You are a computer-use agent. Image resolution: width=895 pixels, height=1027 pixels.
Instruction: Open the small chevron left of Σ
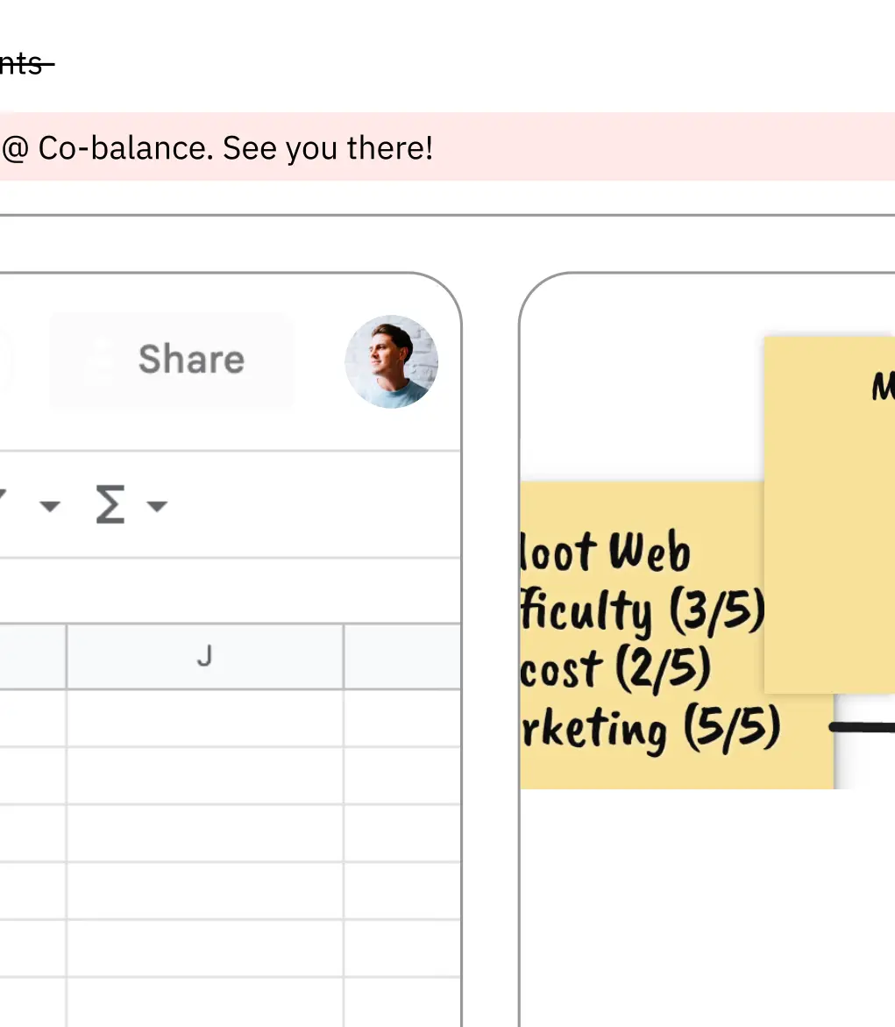click(x=50, y=507)
